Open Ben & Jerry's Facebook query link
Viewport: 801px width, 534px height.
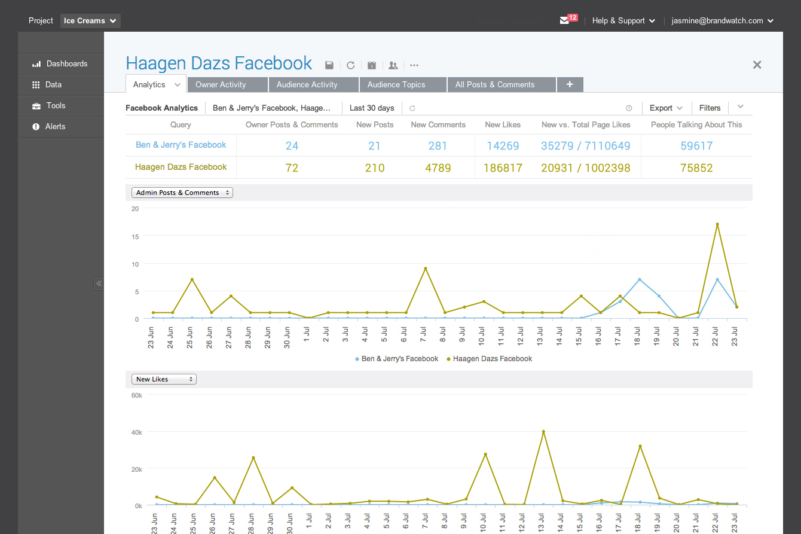coord(181,145)
